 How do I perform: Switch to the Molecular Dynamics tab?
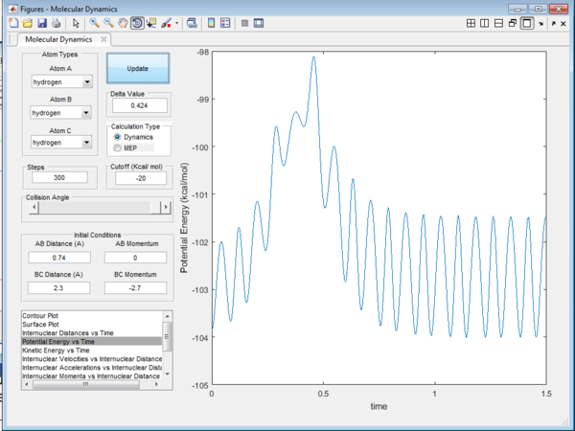[x=60, y=39]
